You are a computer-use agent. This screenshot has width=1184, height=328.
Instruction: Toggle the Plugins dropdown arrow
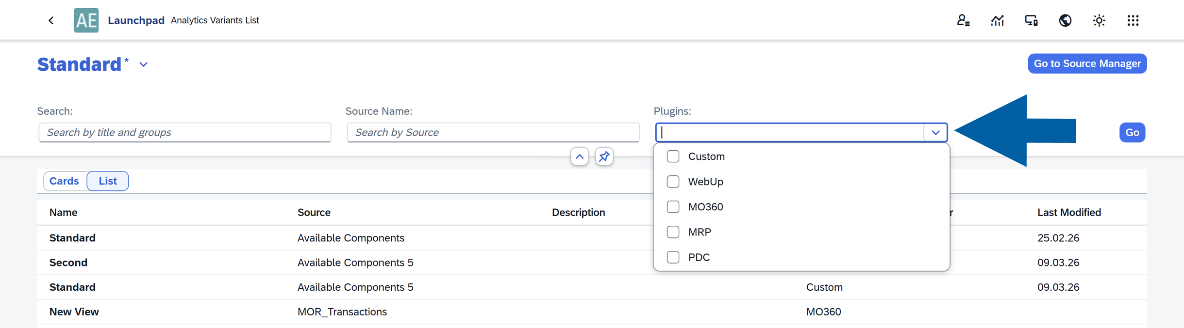(x=935, y=132)
